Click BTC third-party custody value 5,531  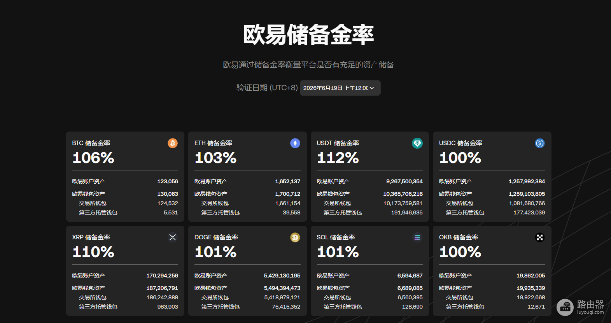tap(171, 212)
